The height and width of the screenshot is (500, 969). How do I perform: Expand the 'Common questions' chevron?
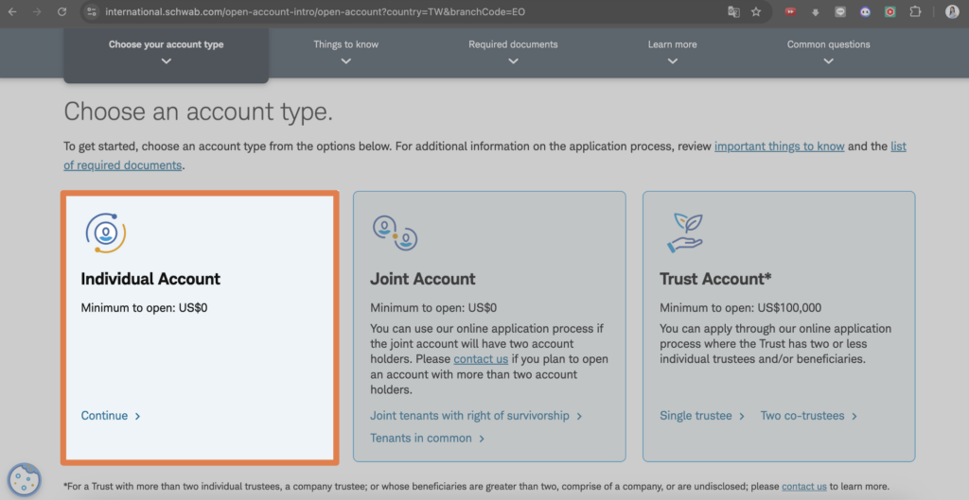828,61
